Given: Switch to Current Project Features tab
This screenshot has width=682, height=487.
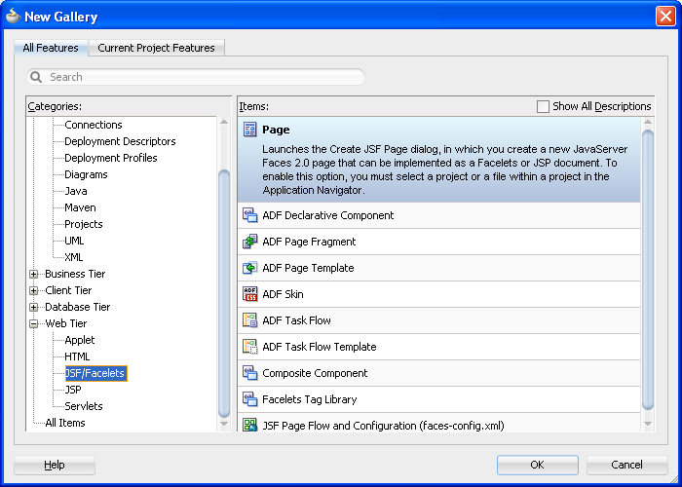Looking at the screenshot, I should (156, 48).
